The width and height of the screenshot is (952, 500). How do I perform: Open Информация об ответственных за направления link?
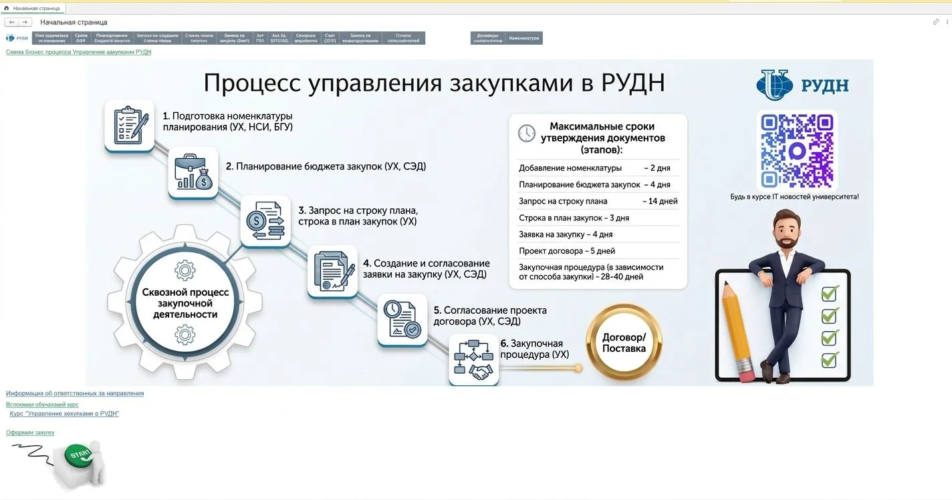point(75,393)
